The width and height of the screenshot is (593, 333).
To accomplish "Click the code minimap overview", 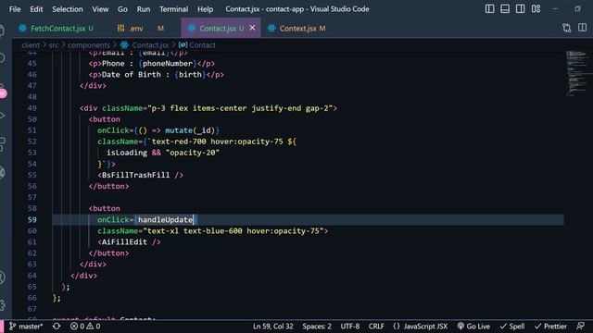I will 577,74.
